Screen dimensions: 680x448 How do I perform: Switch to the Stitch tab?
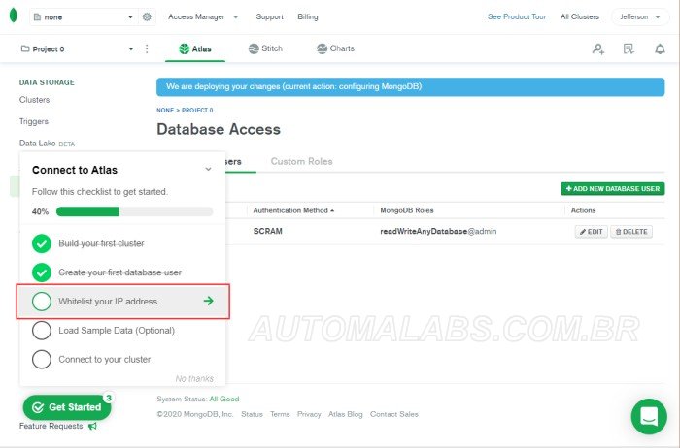click(265, 48)
